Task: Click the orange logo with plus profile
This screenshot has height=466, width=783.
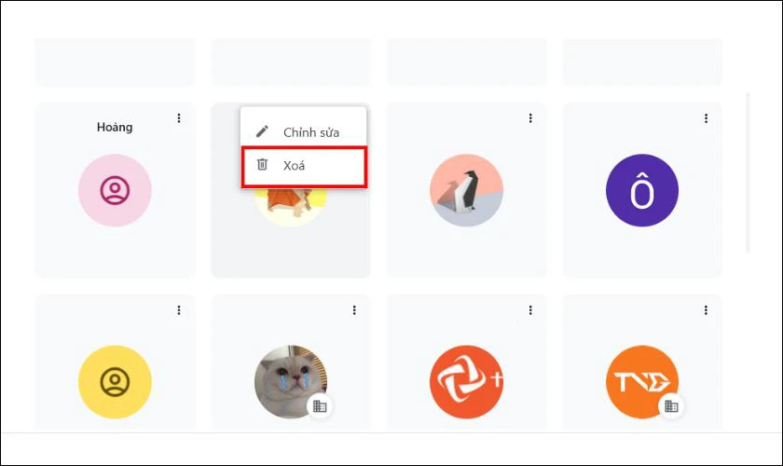Action: click(x=466, y=382)
